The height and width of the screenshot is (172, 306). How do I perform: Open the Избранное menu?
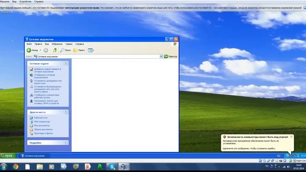pos(57,44)
